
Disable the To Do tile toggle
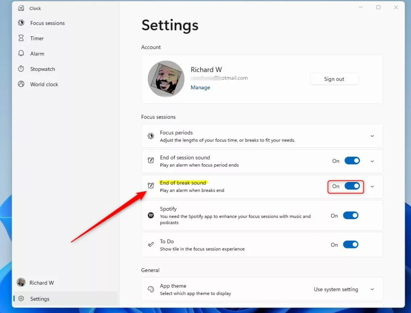(x=350, y=245)
